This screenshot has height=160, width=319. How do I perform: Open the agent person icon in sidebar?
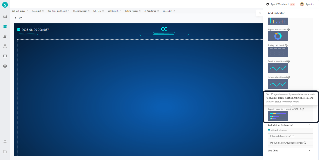click(x=5, y=46)
